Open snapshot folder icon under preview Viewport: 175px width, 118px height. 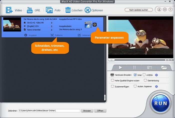coord(164,68)
